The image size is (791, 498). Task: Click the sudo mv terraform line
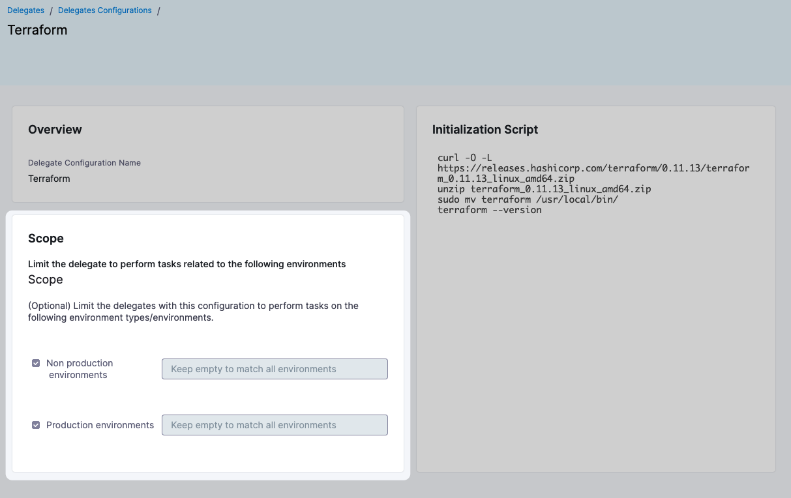pos(528,199)
